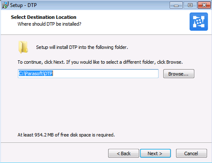Minimize the Setup - DTP window

[176, 5]
